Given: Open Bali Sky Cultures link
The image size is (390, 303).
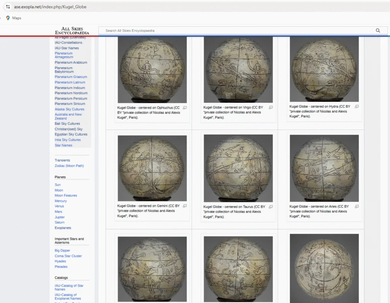Looking at the screenshot, I should (67, 124).
